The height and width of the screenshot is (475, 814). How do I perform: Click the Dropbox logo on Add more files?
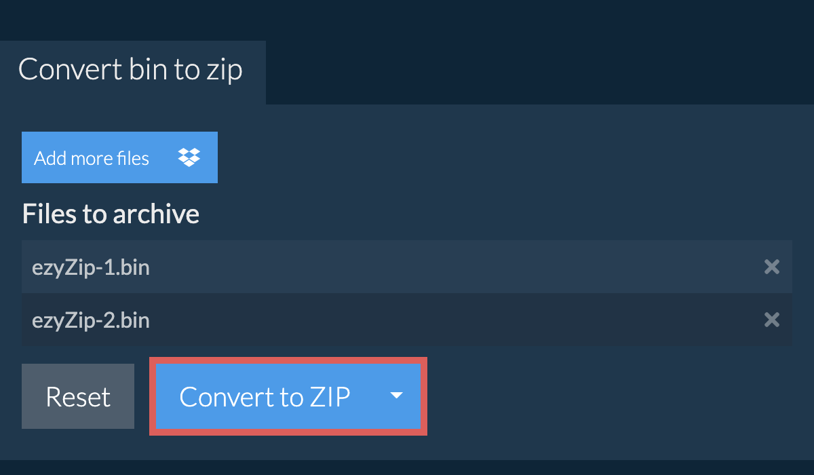pyautogui.click(x=189, y=157)
